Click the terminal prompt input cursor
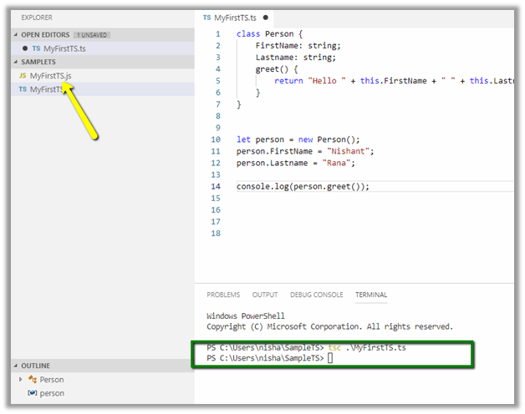Viewport: 525px width, 414px height. [x=330, y=358]
